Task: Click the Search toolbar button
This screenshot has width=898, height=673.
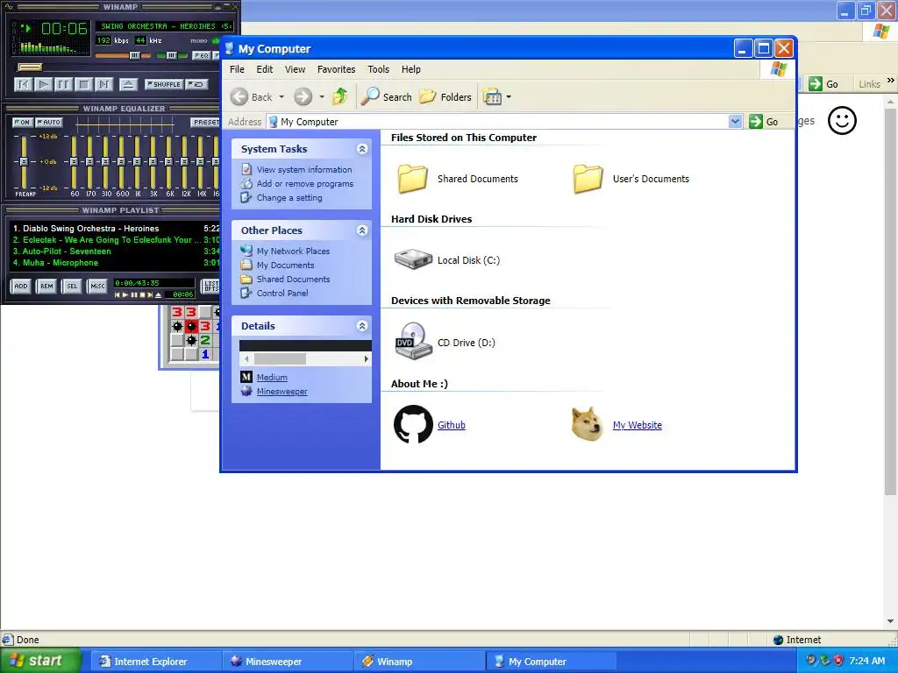Action: click(387, 96)
